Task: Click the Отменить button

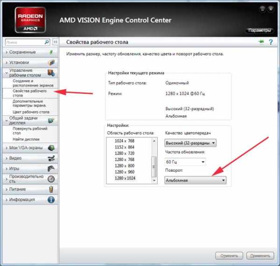Action: [x=229, y=256]
